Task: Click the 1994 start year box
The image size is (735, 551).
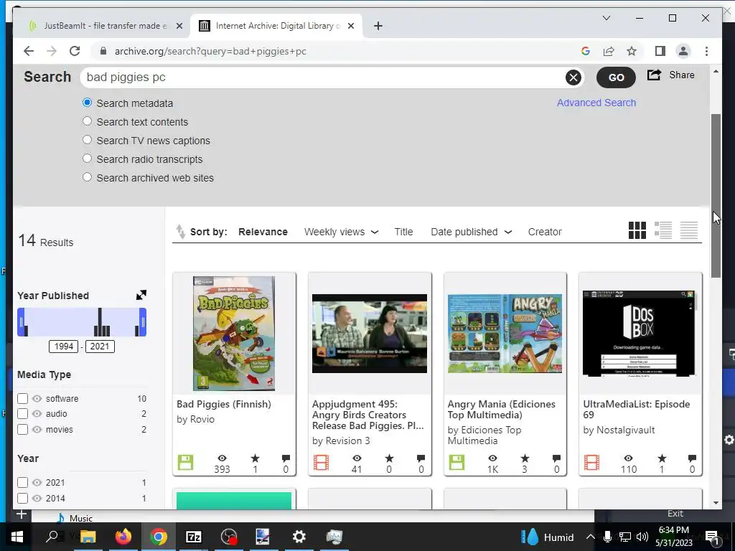Action: (64, 347)
